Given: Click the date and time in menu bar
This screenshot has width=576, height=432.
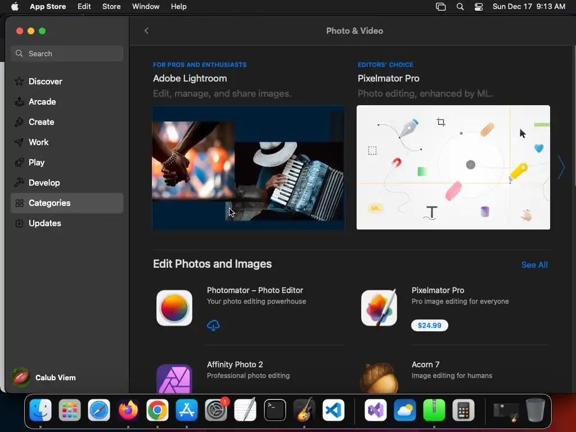Looking at the screenshot, I should tap(529, 7).
